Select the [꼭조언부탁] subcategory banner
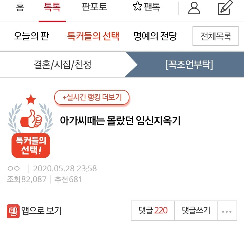The image size is (244, 228). (189, 64)
